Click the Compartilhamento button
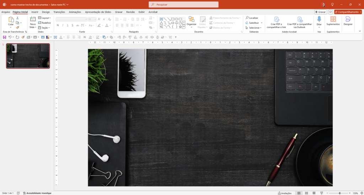 [348, 12]
